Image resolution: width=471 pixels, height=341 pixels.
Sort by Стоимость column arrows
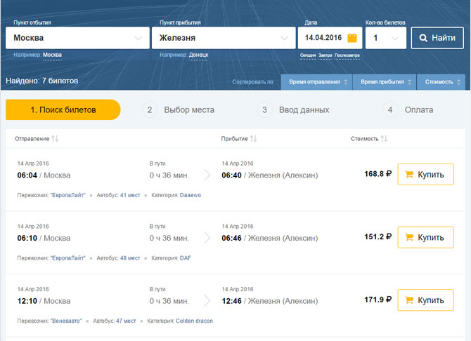tap(384, 139)
